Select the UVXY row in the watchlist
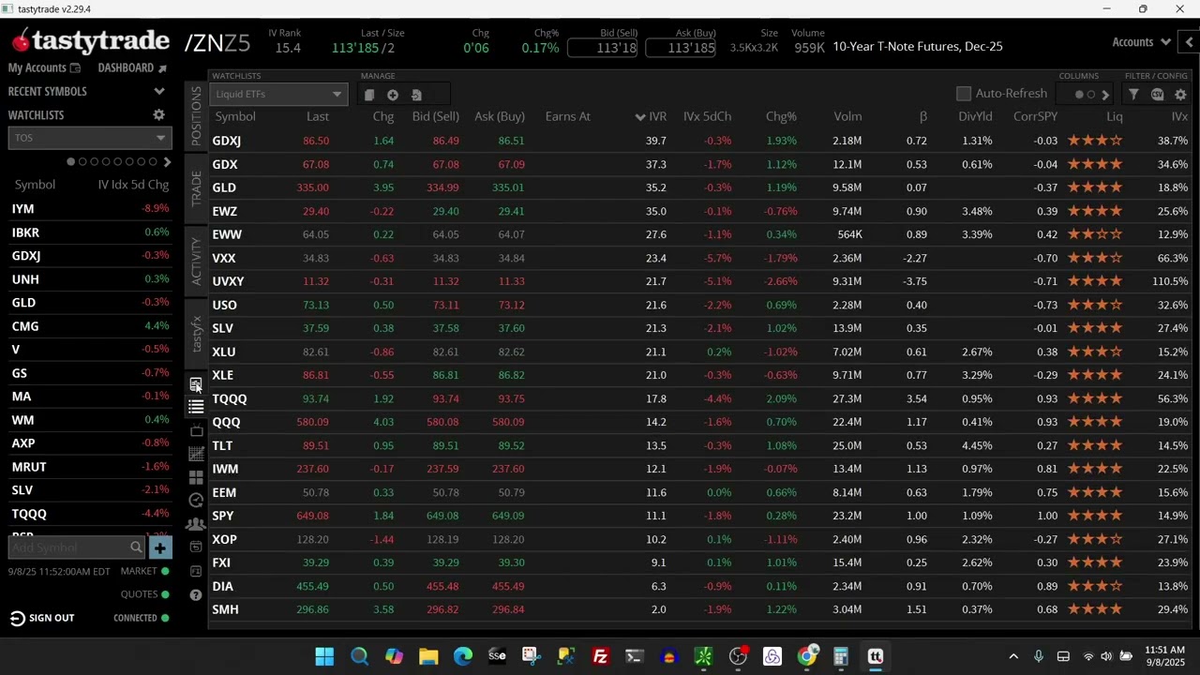This screenshot has height=675, width=1200. pyautogui.click(x=700, y=281)
